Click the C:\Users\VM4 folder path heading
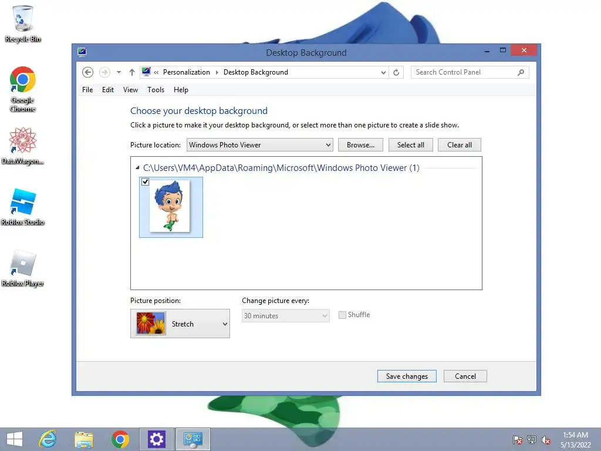Viewport: 601px width, 451px height. coord(281,167)
